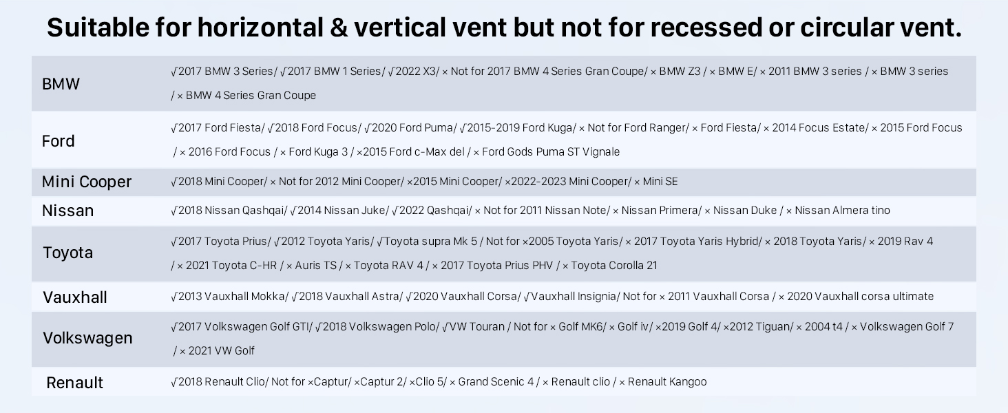The width and height of the screenshot is (1008, 413).
Task: Select the VW Touran entry
Action: pos(476,327)
